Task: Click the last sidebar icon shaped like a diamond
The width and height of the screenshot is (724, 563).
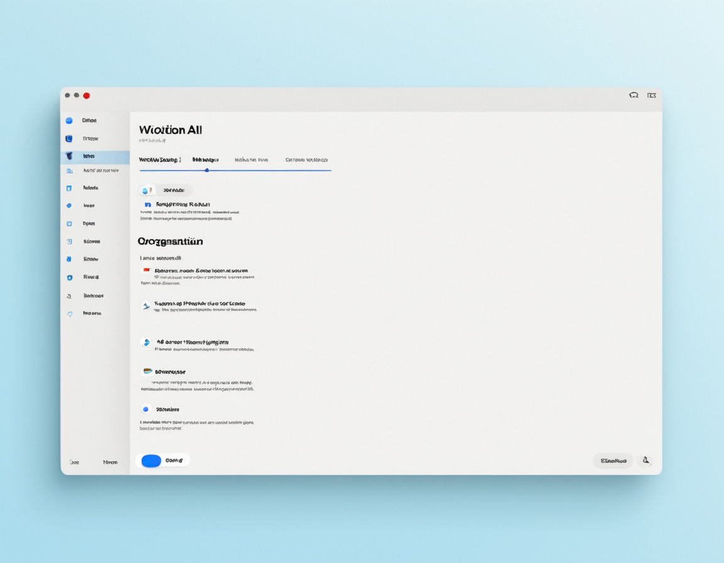Action: coord(69,314)
